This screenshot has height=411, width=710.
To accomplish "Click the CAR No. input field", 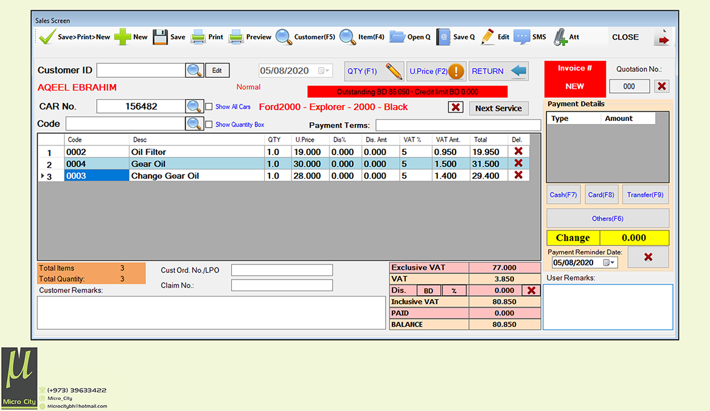I will (141, 106).
